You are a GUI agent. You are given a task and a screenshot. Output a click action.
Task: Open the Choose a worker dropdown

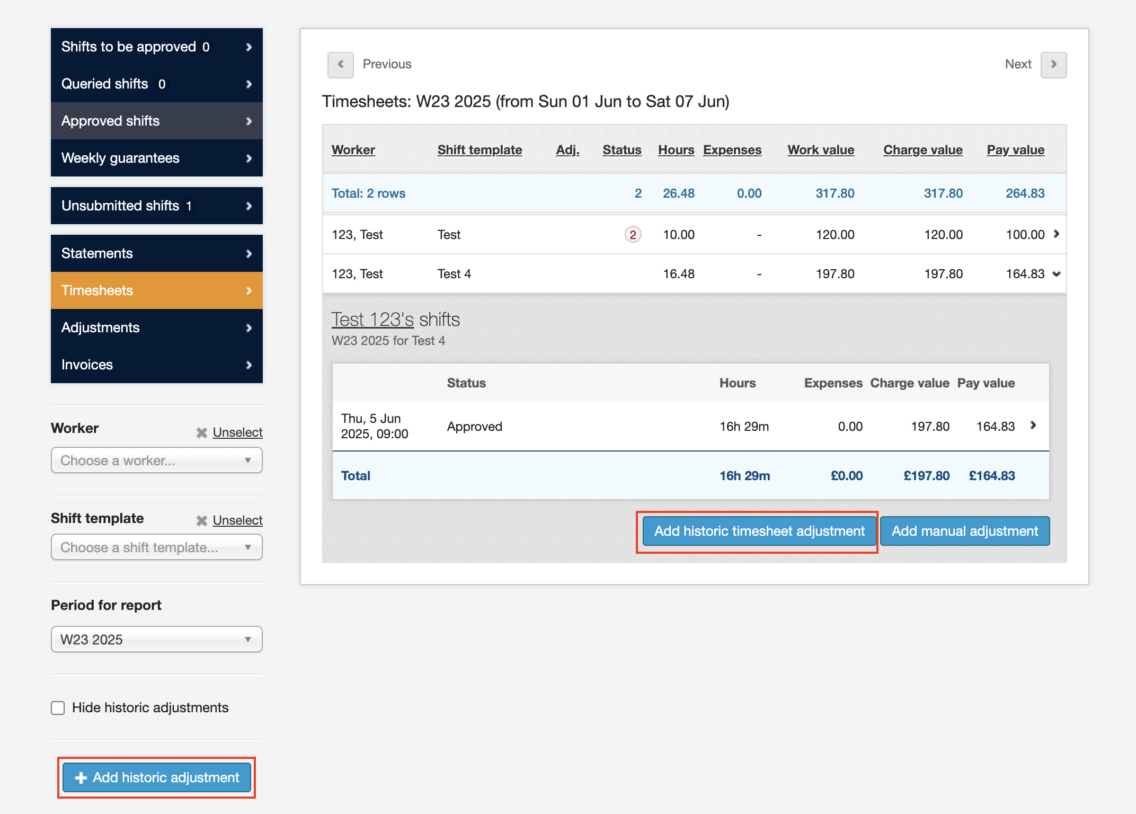point(157,460)
